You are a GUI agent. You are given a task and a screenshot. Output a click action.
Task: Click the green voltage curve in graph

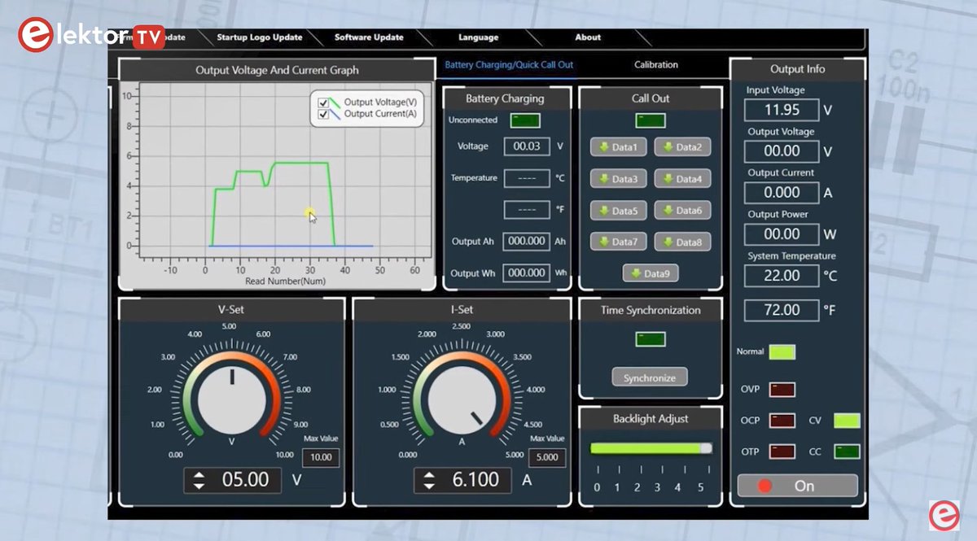[301, 163]
